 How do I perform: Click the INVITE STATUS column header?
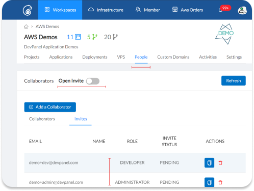(169, 141)
